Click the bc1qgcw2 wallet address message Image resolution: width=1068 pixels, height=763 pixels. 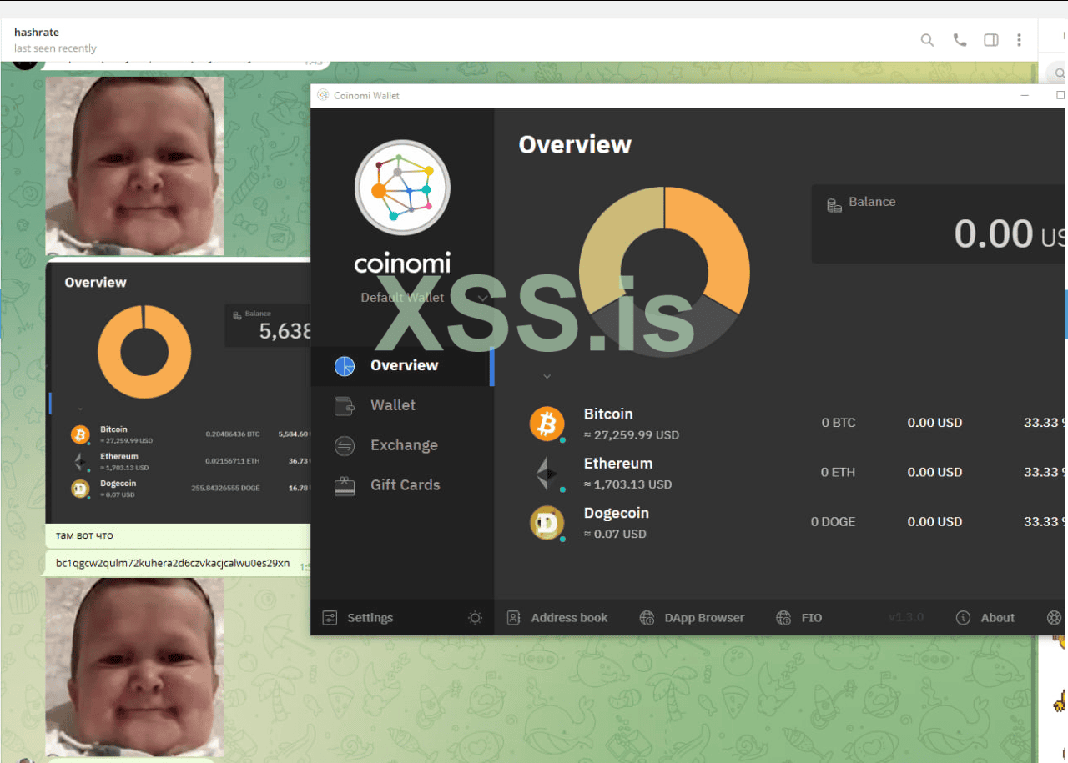[x=173, y=563]
